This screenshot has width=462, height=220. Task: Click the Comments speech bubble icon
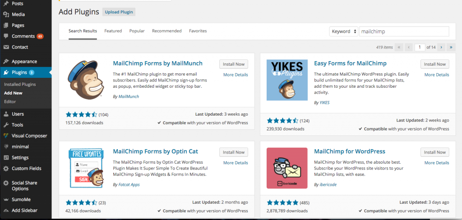click(x=6, y=36)
